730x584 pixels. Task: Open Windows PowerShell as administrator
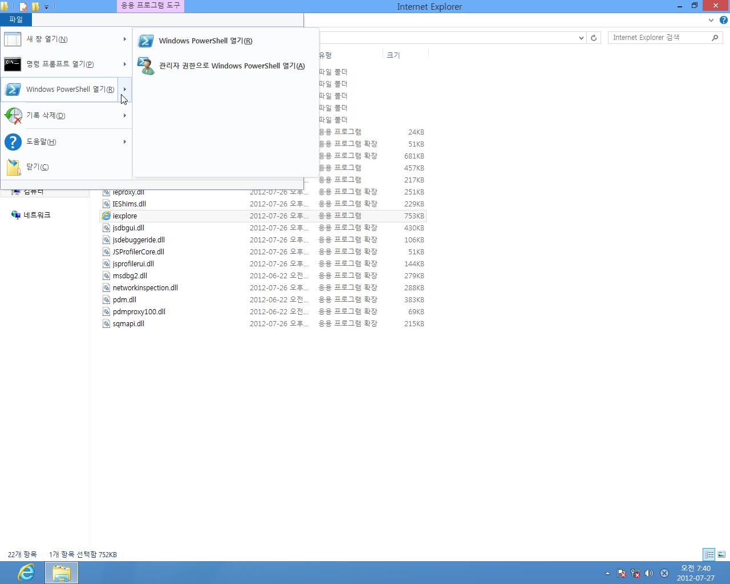(226, 66)
